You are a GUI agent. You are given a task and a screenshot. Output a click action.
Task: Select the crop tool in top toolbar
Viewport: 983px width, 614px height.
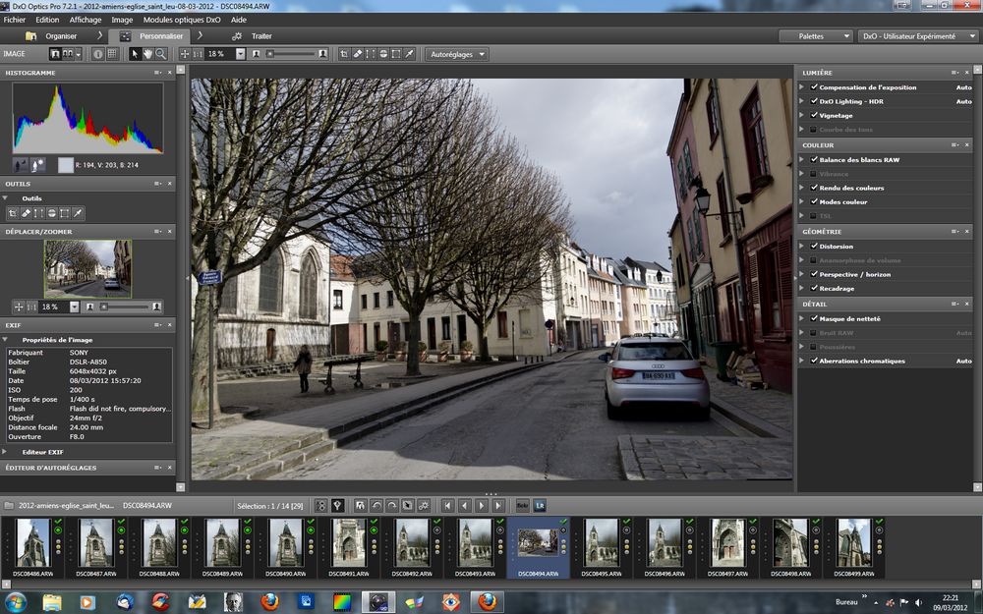(x=344, y=54)
